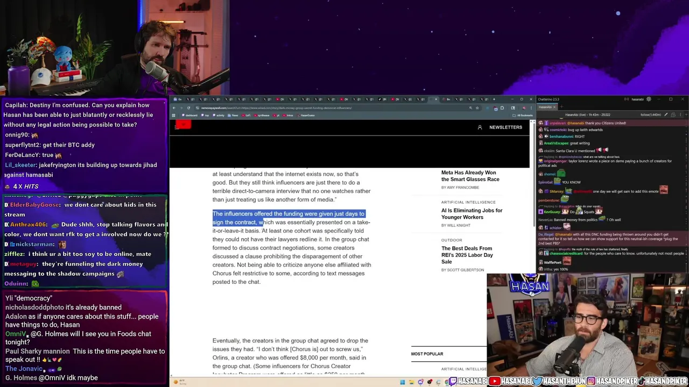689x387 pixels.
Task: Click the Twitch HASANABI overlay icon
Action: (x=453, y=381)
